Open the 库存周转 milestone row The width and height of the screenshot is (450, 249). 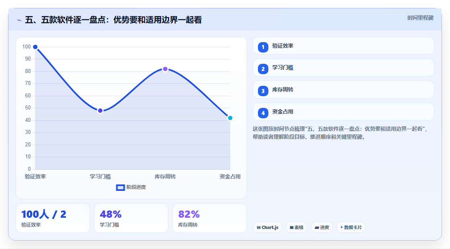[x=343, y=90]
